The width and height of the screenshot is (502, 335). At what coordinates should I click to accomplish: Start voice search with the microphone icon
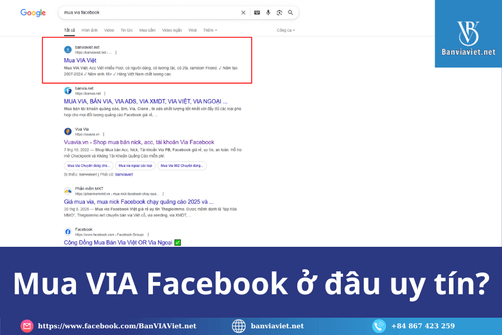click(x=268, y=12)
